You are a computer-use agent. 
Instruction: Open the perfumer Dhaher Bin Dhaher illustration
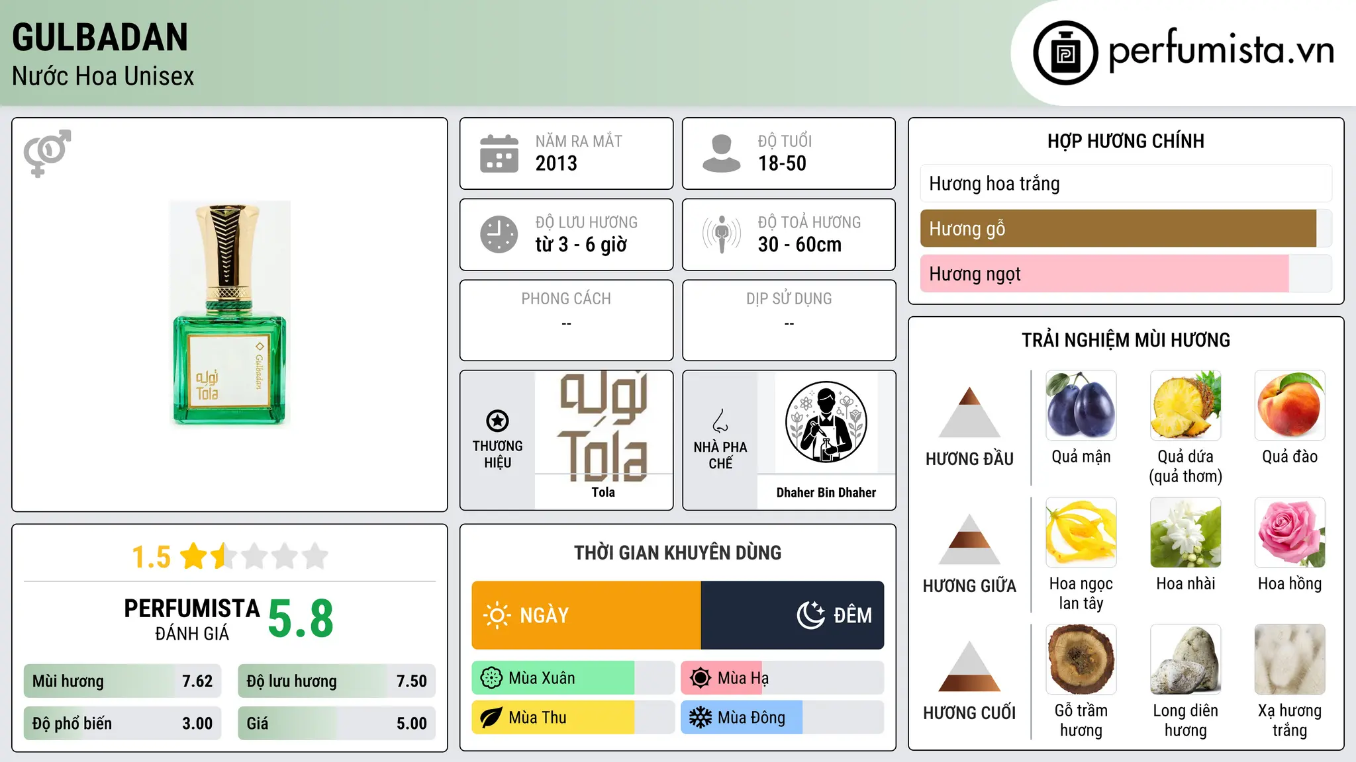pyautogui.click(x=826, y=422)
